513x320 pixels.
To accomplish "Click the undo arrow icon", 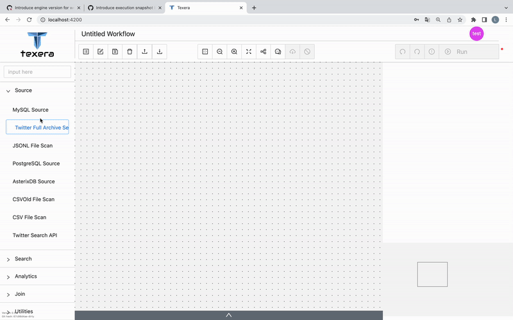I will [x=403, y=52].
